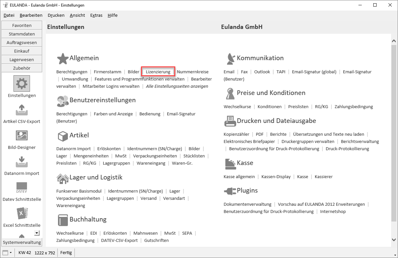398x258 pixels.
Task: Open the Waren-Gr. link
Action: coord(182,163)
